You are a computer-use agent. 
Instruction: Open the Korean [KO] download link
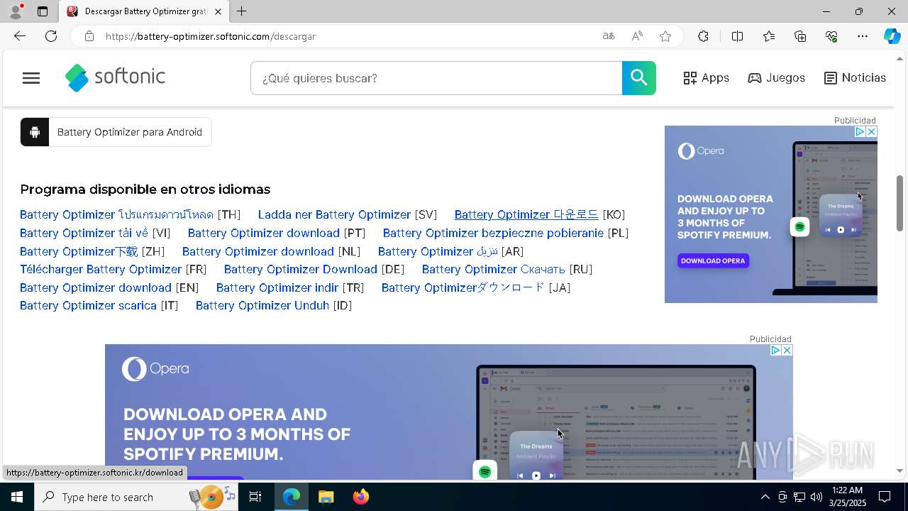point(526,214)
